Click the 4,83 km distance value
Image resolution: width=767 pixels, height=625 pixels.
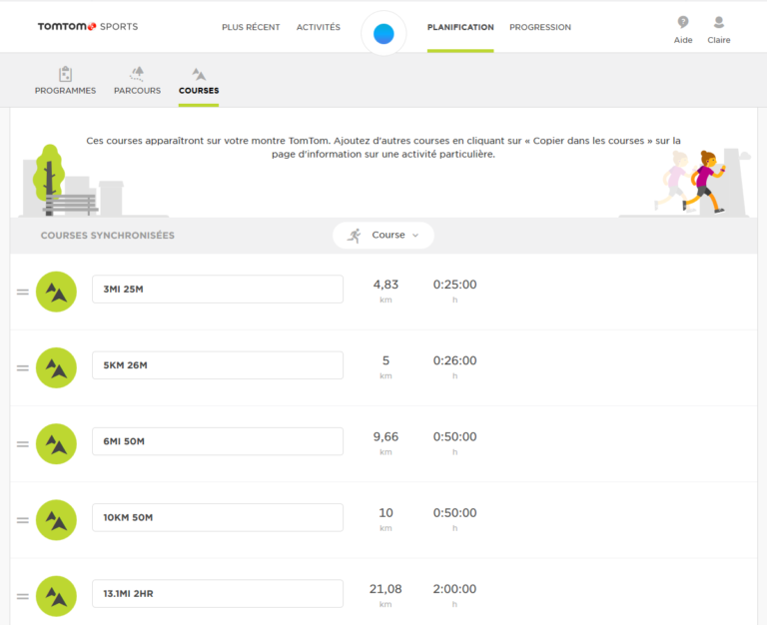[x=385, y=285]
